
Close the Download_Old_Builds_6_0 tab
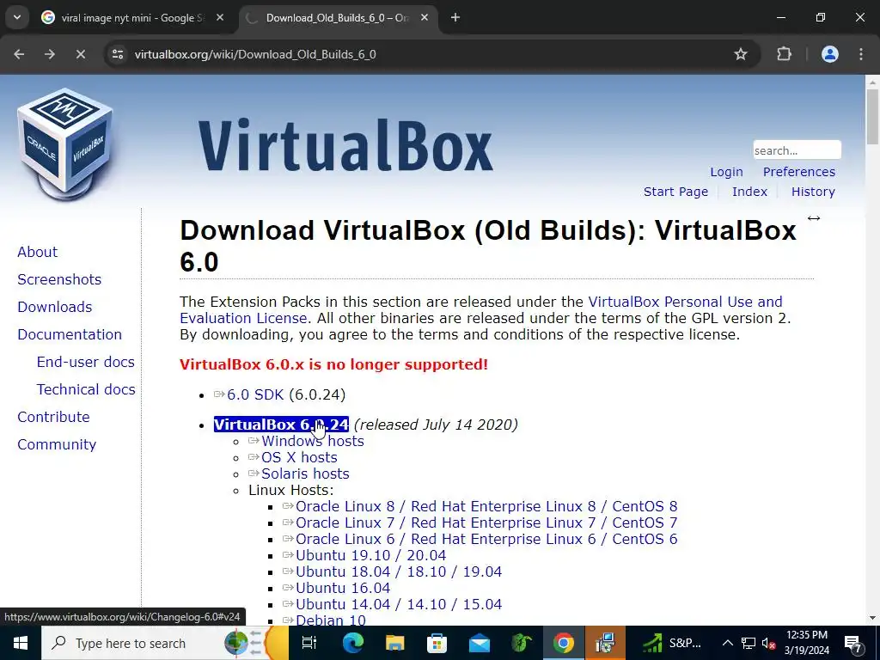coord(425,18)
